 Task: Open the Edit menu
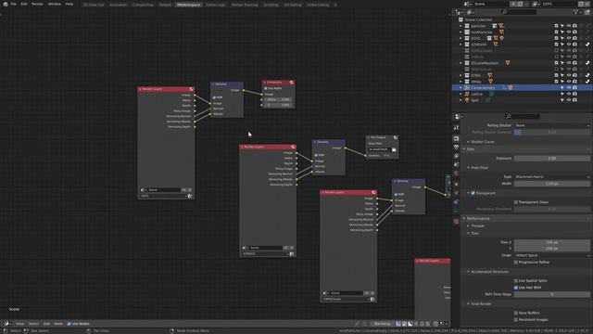(x=24, y=4)
